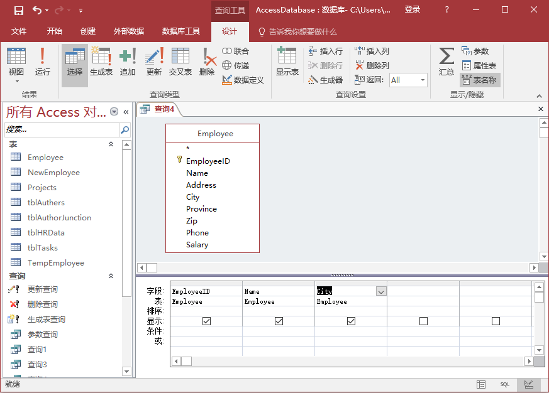The height and width of the screenshot is (393, 549).
Task: Select the 交叉表 (Crosstab) query icon
Action: click(x=180, y=62)
